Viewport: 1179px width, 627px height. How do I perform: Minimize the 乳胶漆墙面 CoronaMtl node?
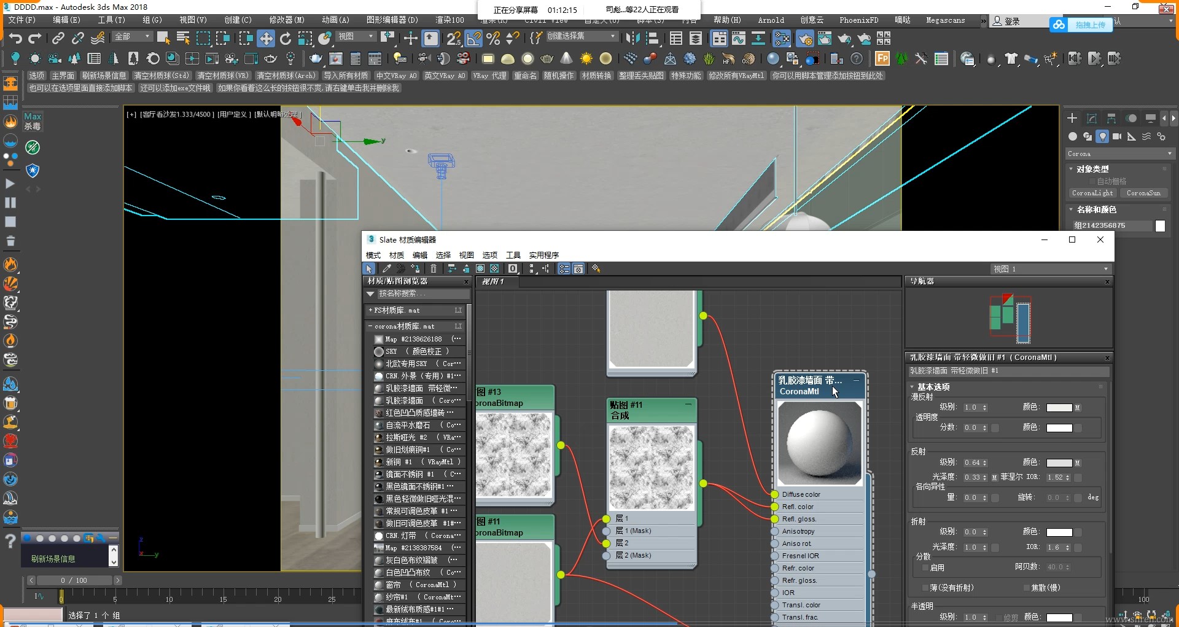(x=856, y=380)
